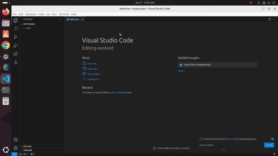This screenshot has width=278, height=156.
Task: Click the Open Folder... link
Action: (94, 74)
